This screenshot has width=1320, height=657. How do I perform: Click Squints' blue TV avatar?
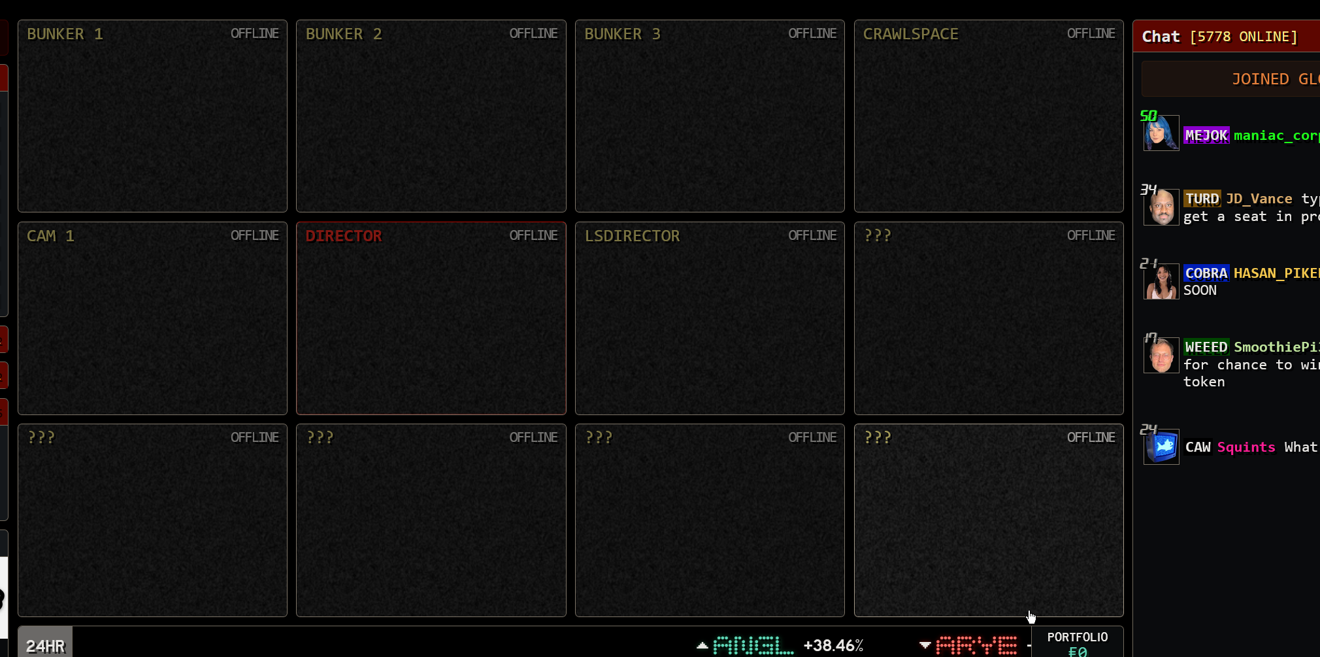(1161, 447)
